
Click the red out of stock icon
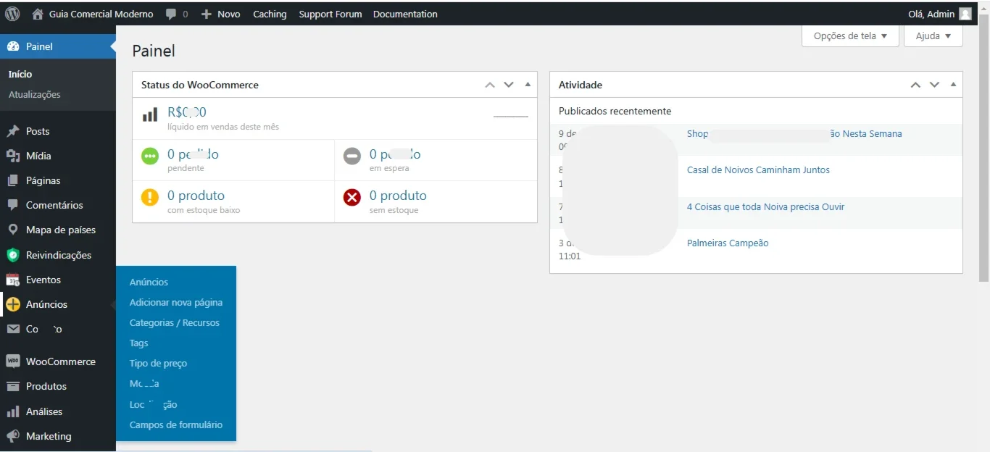(x=352, y=197)
